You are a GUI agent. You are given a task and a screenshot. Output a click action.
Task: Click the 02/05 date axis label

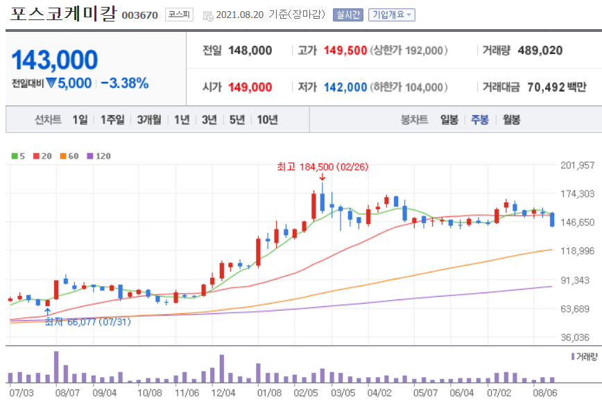pos(306,393)
